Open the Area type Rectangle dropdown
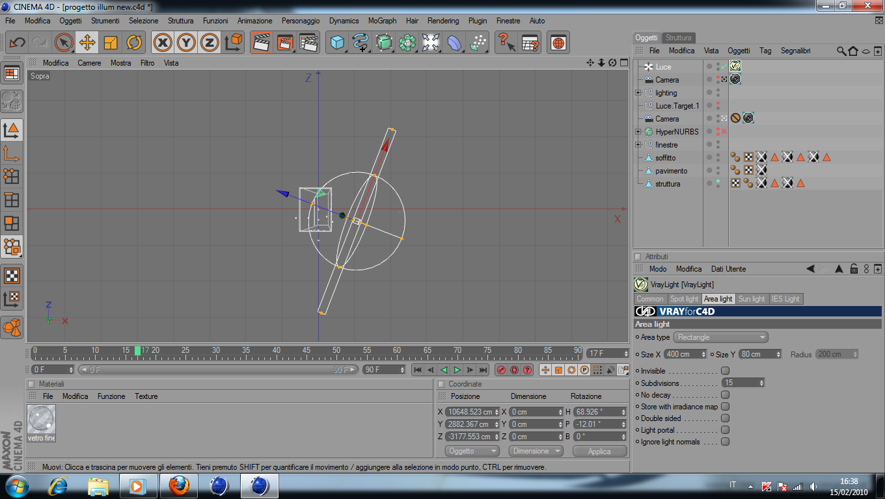Viewport: 885px width, 499px height. tap(720, 337)
